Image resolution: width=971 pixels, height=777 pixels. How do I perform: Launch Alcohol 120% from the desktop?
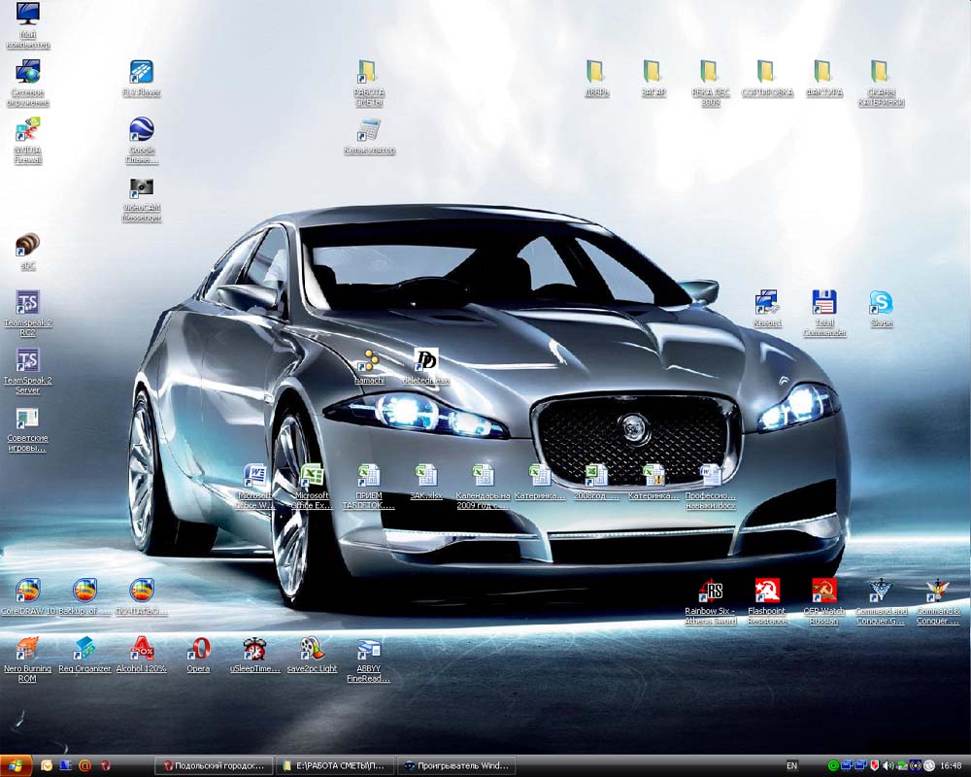coord(142,649)
